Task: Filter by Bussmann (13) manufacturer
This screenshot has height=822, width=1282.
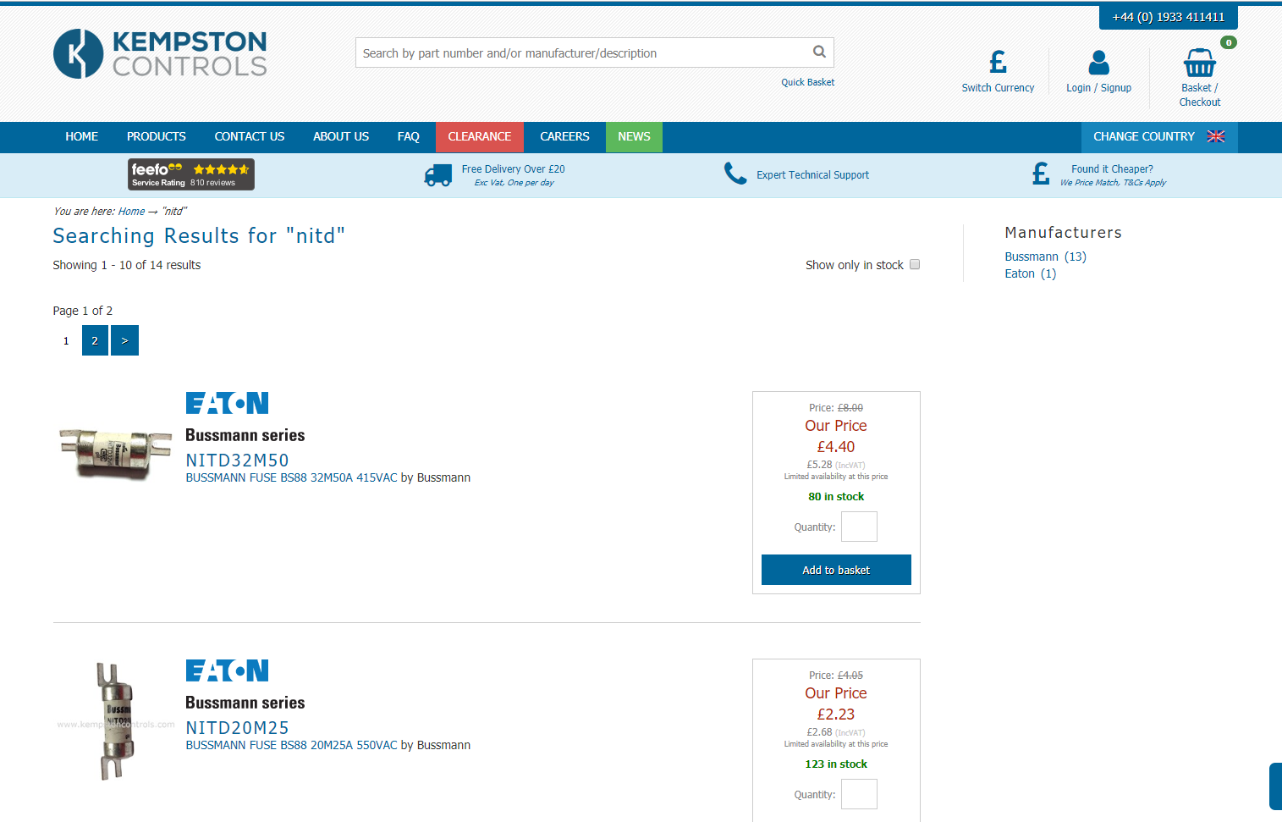Action: 1045,257
